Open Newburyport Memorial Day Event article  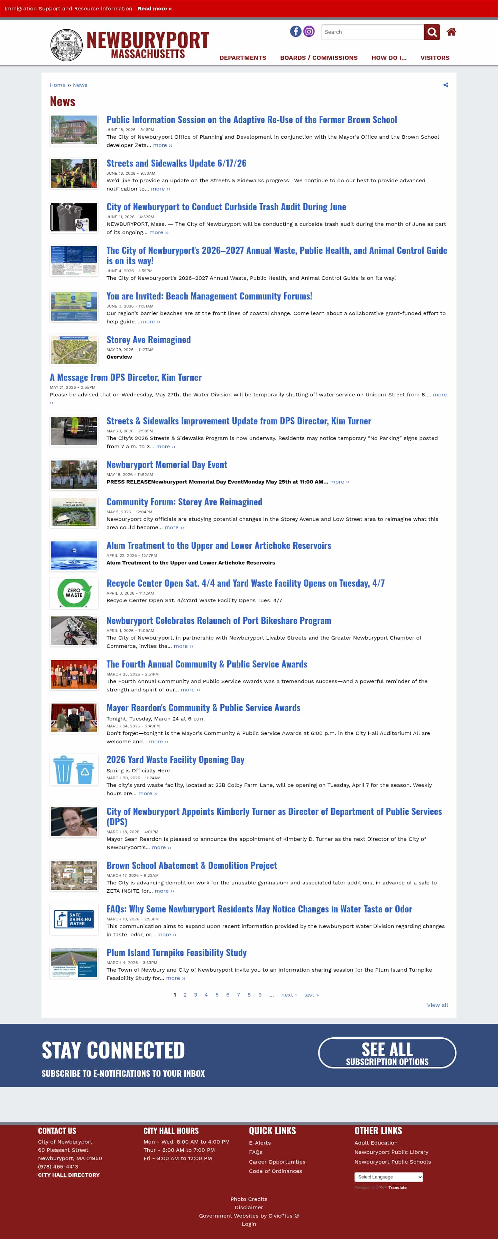point(167,465)
